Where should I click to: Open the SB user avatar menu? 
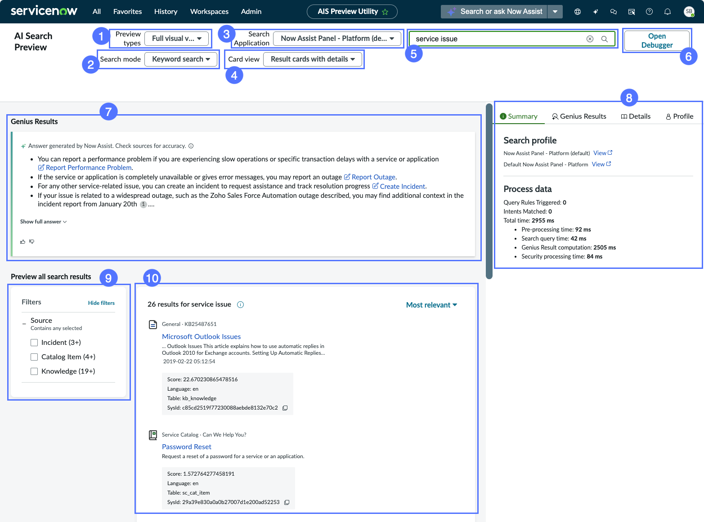coord(689,12)
